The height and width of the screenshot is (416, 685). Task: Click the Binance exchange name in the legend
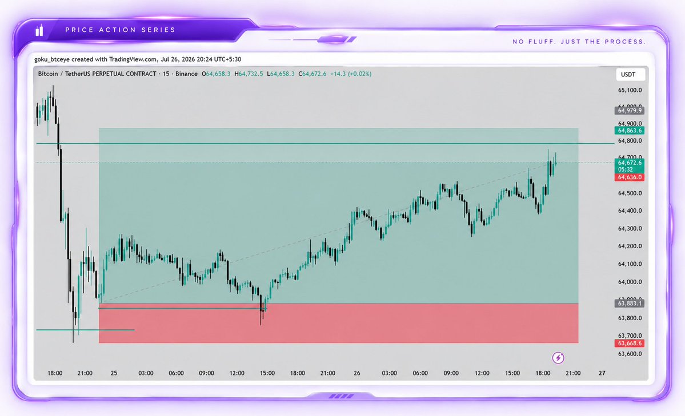coord(187,74)
